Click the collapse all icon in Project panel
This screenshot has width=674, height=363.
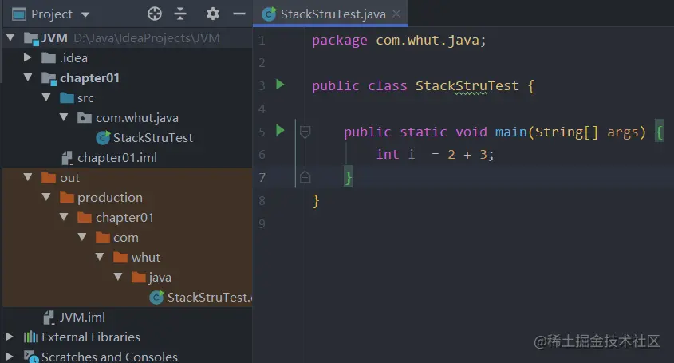pyautogui.click(x=180, y=14)
